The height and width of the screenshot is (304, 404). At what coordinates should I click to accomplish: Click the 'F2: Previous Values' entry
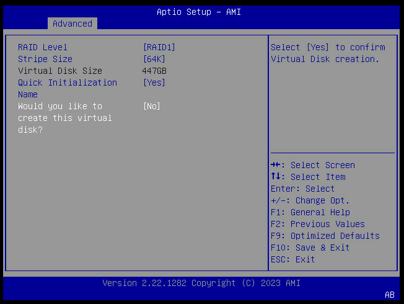[318, 224]
